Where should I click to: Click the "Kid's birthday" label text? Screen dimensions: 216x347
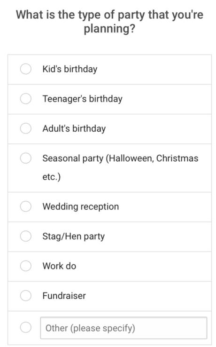[70, 69]
